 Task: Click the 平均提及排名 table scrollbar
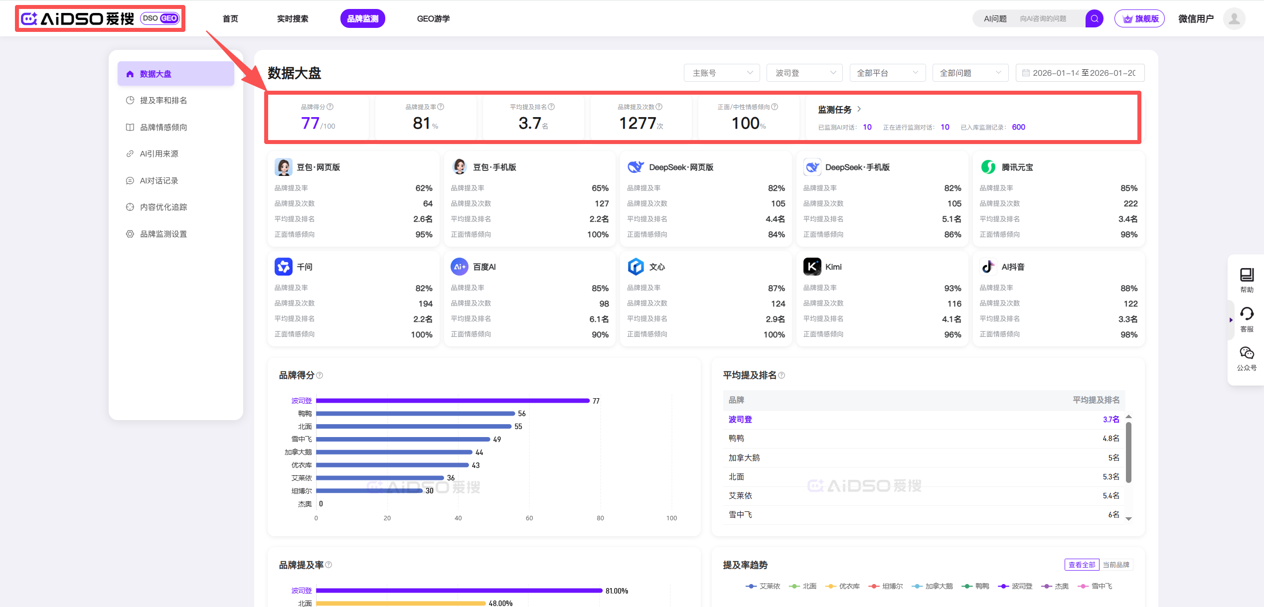coord(1128,453)
